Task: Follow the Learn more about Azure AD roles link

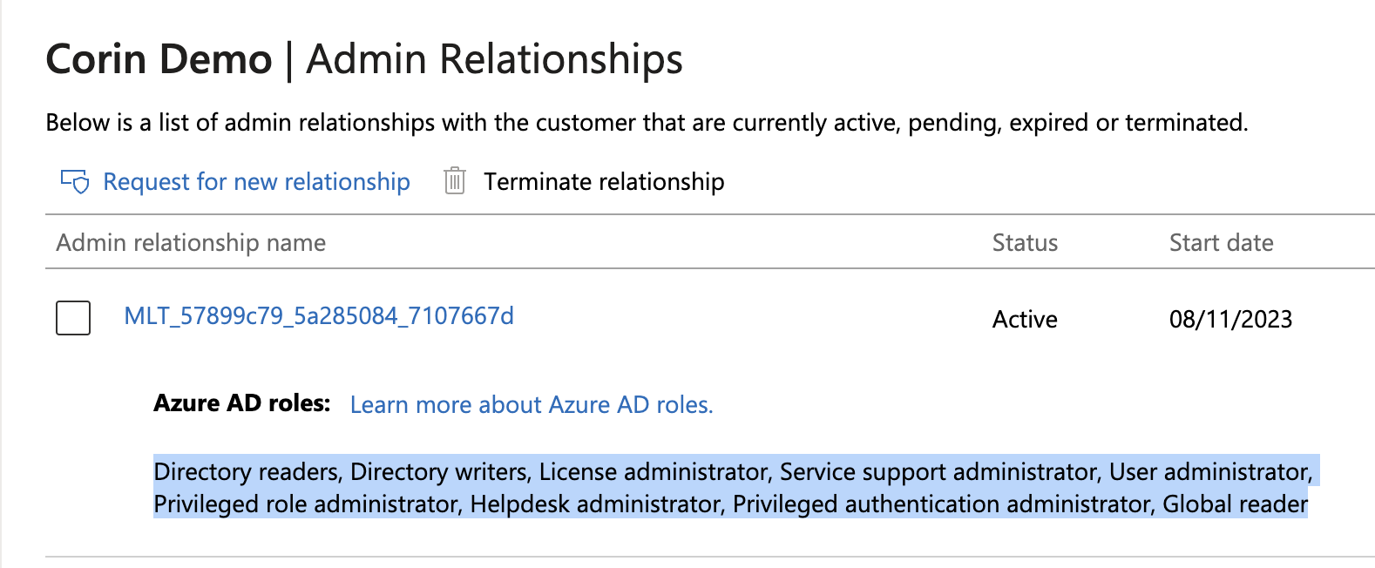Action: 532,404
